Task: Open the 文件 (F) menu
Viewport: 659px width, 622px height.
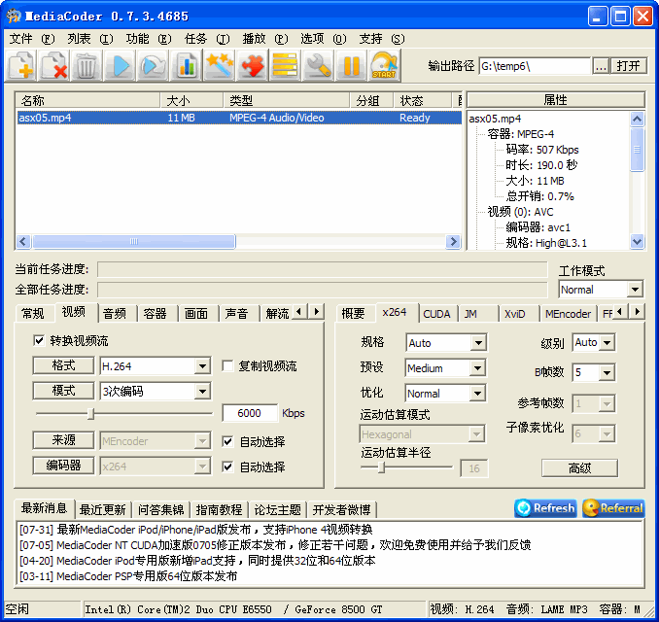Action: [x=32, y=39]
